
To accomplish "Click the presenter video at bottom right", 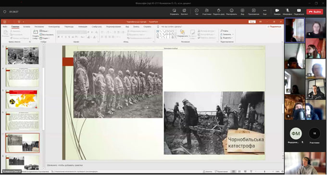I will pyautogui.click(x=305, y=163).
